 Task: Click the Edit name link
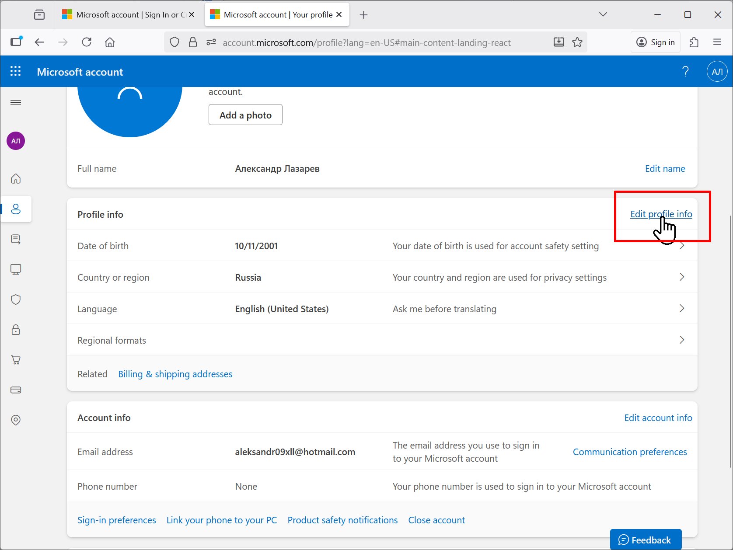coord(665,169)
